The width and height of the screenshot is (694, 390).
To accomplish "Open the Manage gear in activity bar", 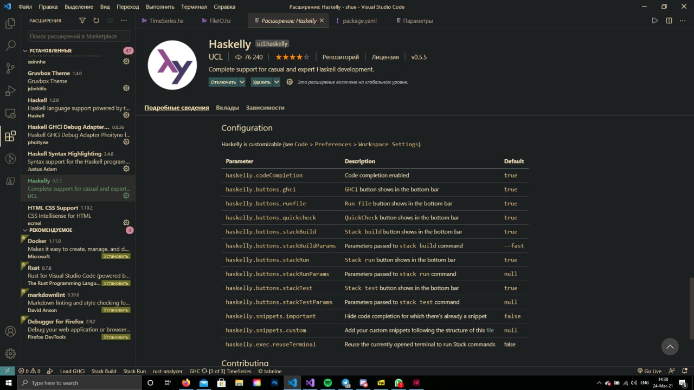I will pos(10,354).
